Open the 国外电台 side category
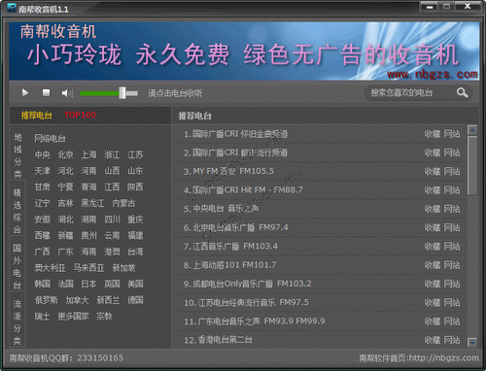Screen dimensions: 486x371 coord(17,267)
